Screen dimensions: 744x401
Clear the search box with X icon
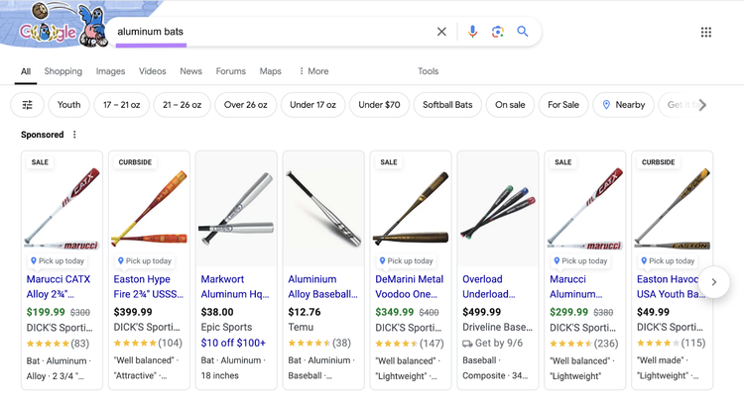click(x=441, y=32)
